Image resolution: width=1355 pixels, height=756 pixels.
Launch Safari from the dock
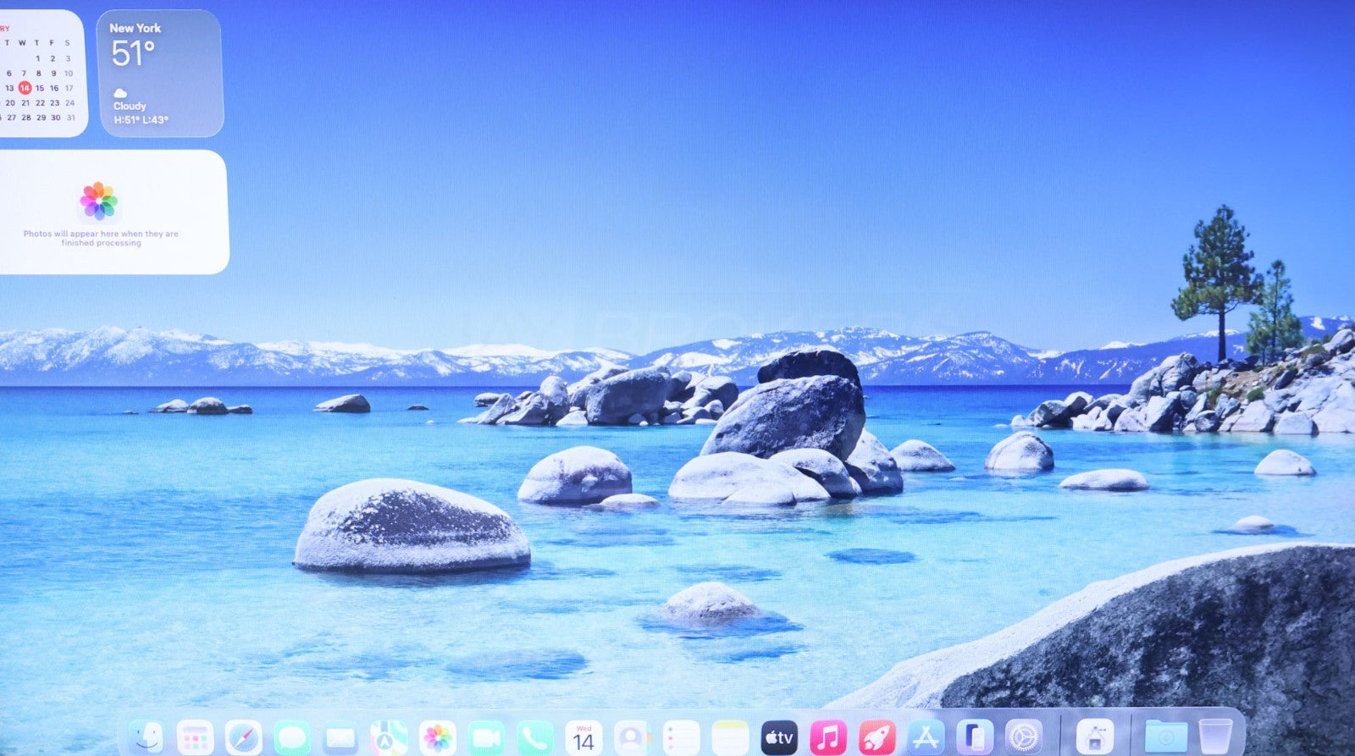pos(243,737)
